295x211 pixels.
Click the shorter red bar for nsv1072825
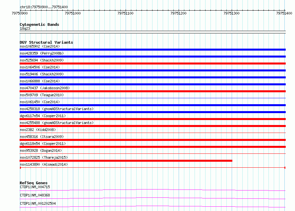click(x=126, y=161)
